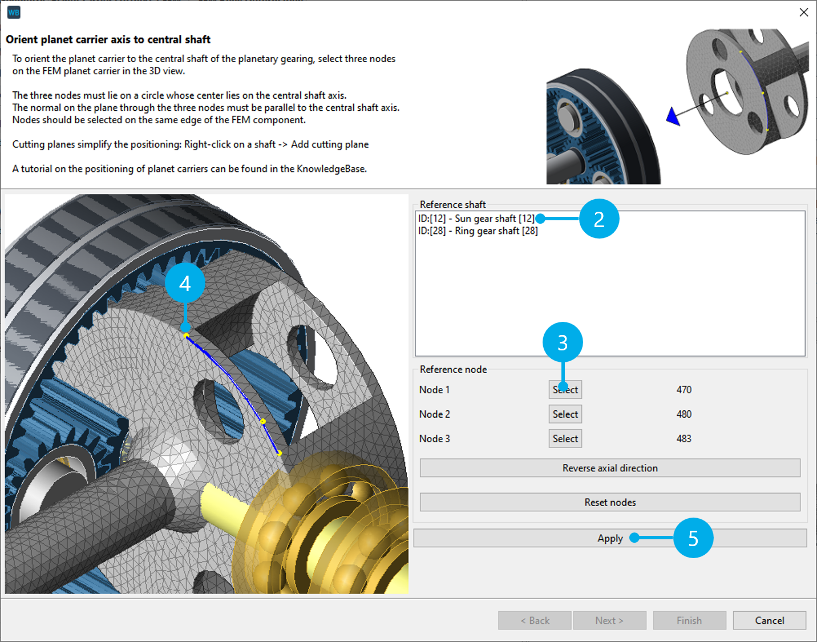Pick the lowest yellow node on the blue arc
The width and height of the screenshot is (817, 642).
click(279, 453)
